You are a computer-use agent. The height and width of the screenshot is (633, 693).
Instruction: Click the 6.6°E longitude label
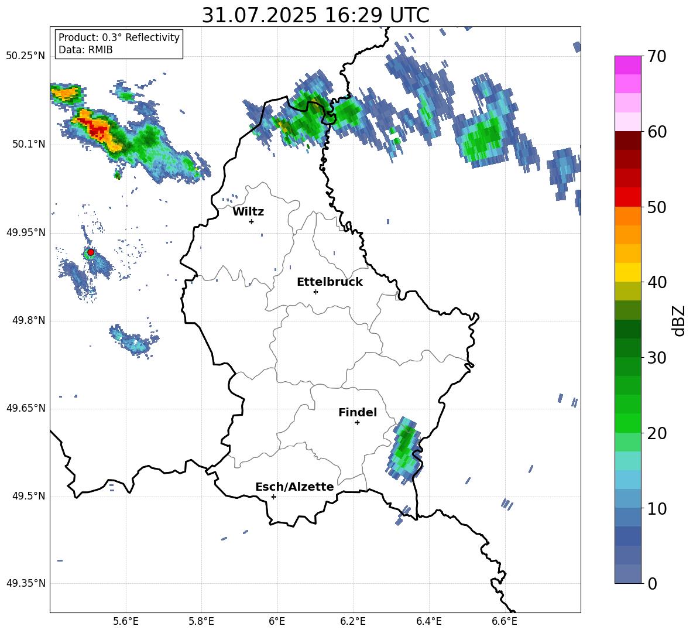pos(505,621)
